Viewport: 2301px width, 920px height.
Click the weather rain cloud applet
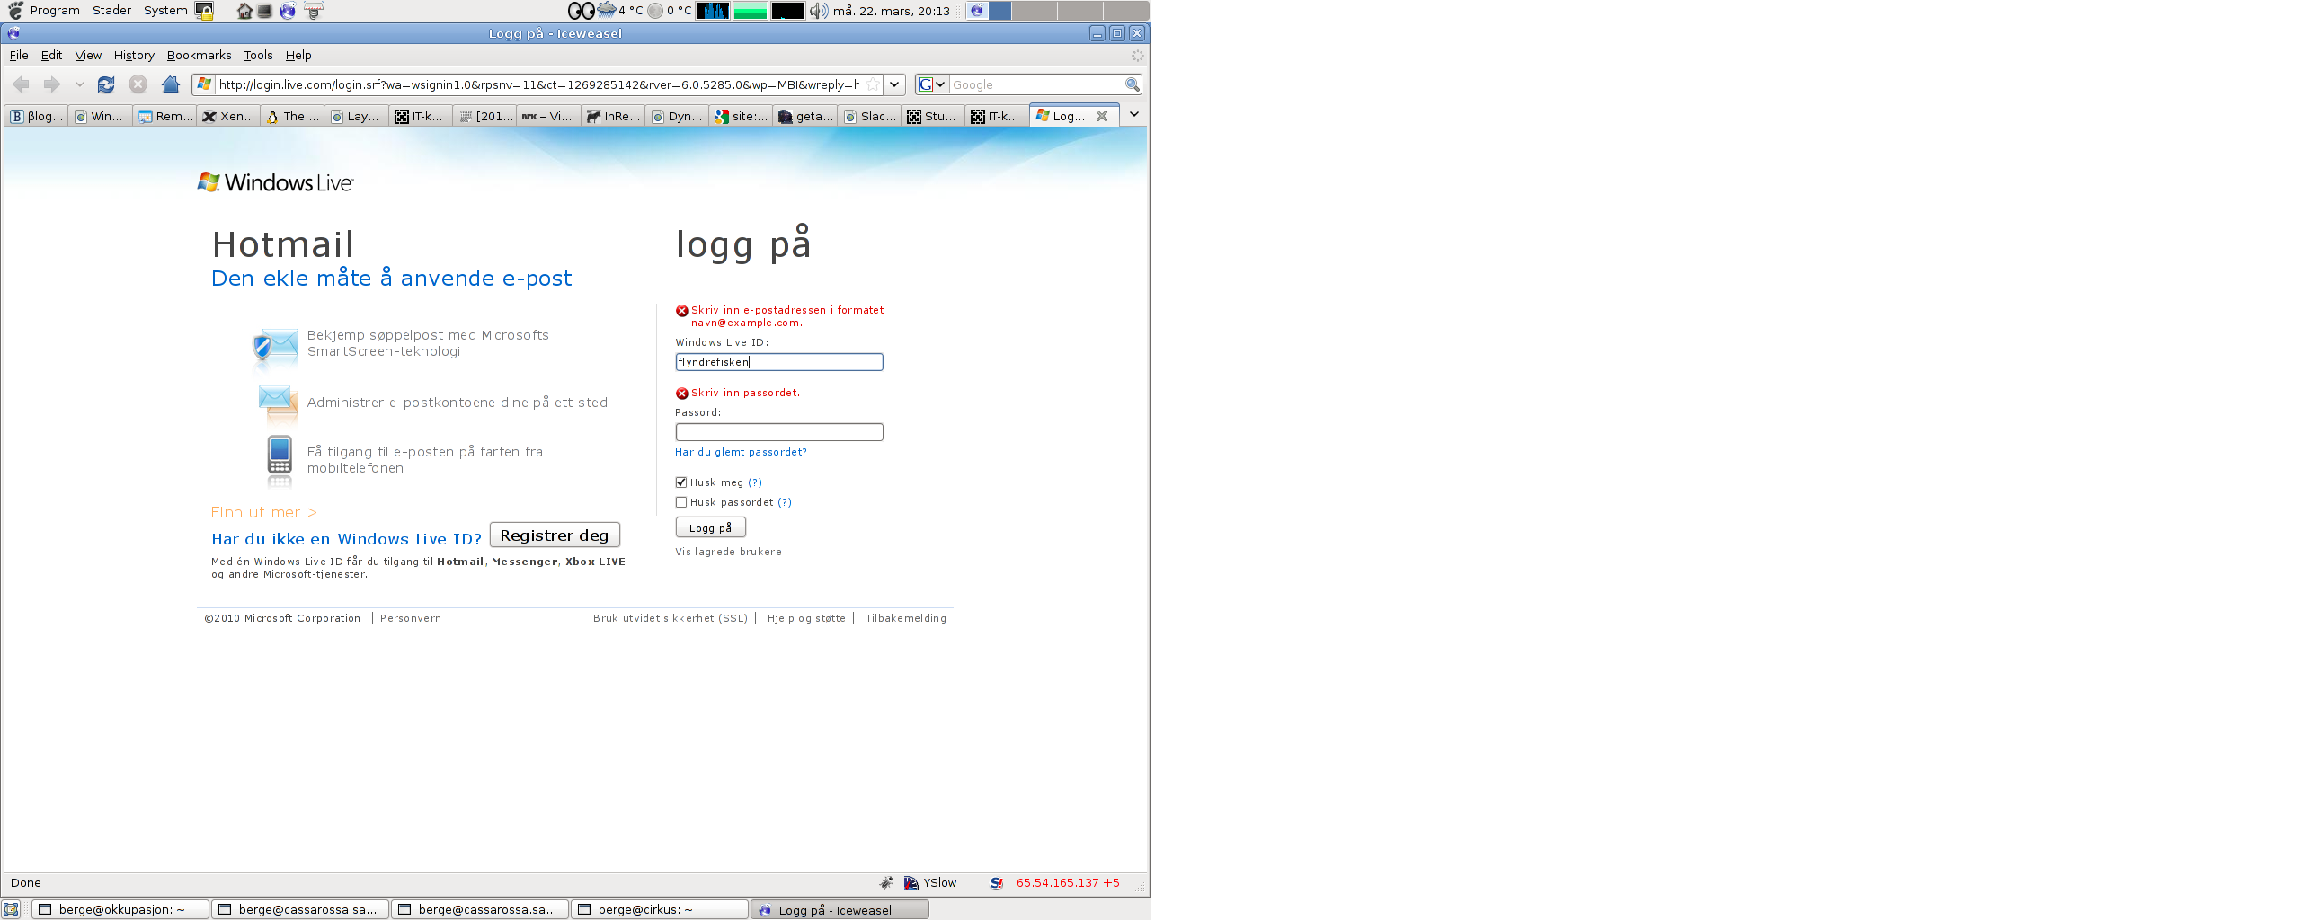[607, 10]
